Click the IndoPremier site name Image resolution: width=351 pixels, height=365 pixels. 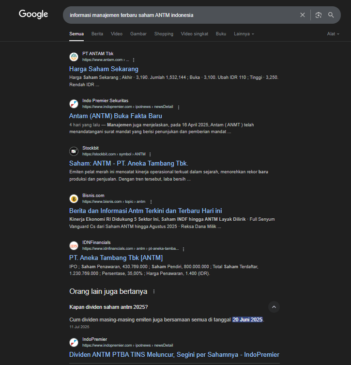pyautogui.click(x=95, y=339)
